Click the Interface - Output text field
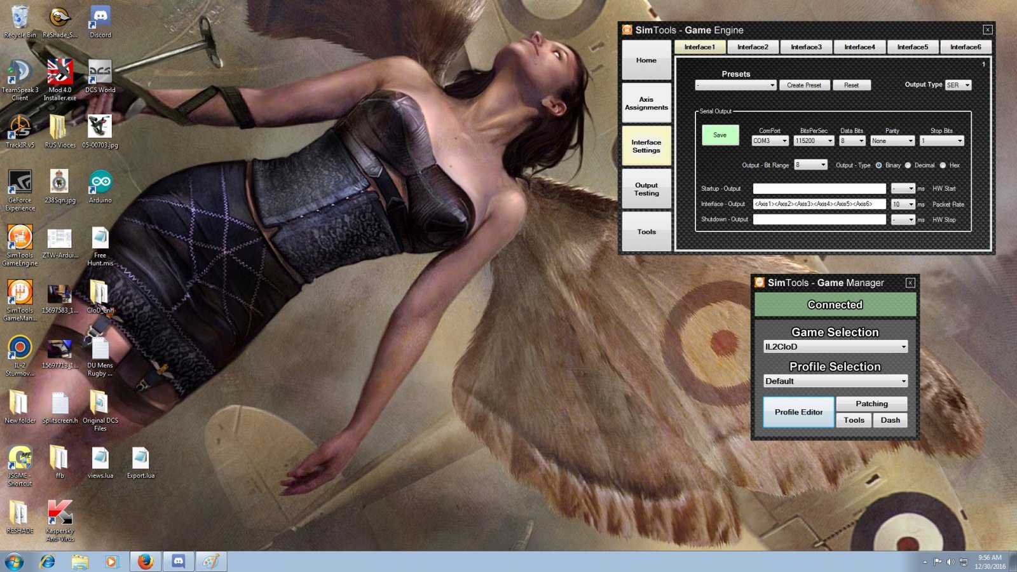Screen dimensions: 1017x572 click(x=819, y=204)
